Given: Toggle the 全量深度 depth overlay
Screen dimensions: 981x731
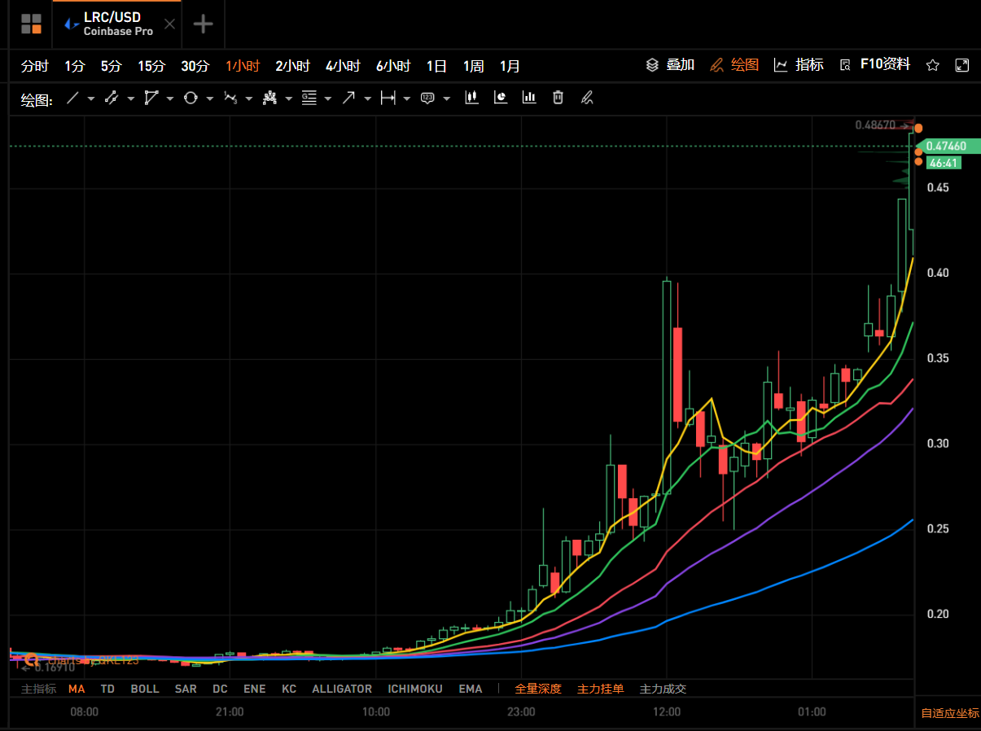Looking at the screenshot, I should coord(537,689).
